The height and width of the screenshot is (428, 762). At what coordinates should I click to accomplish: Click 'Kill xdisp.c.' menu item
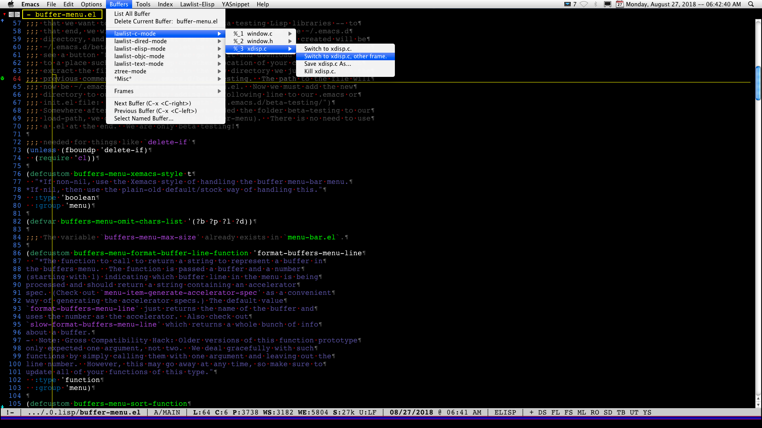pyautogui.click(x=320, y=71)
